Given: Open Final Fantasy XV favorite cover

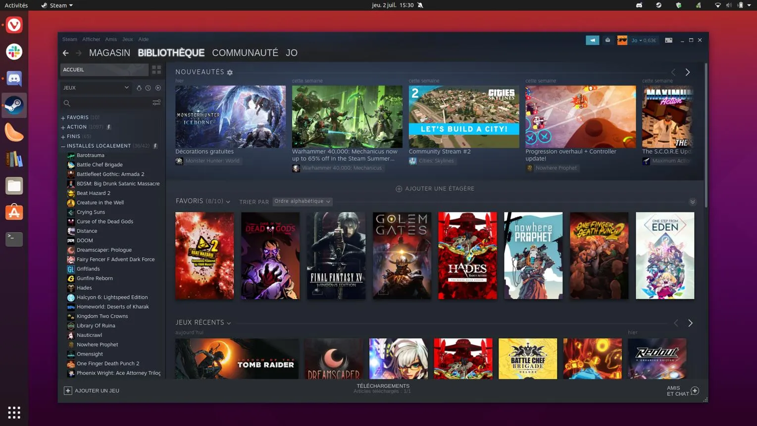Looking at the screenshot, I should click(336, 256).
